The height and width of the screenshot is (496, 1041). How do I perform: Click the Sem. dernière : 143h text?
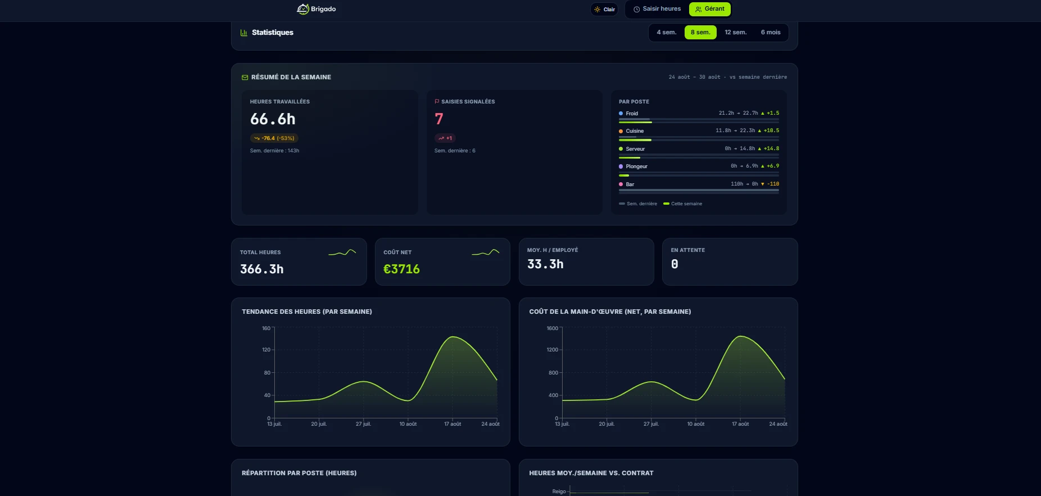[275, 151]
